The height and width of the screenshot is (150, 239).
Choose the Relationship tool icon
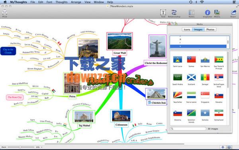174,12
